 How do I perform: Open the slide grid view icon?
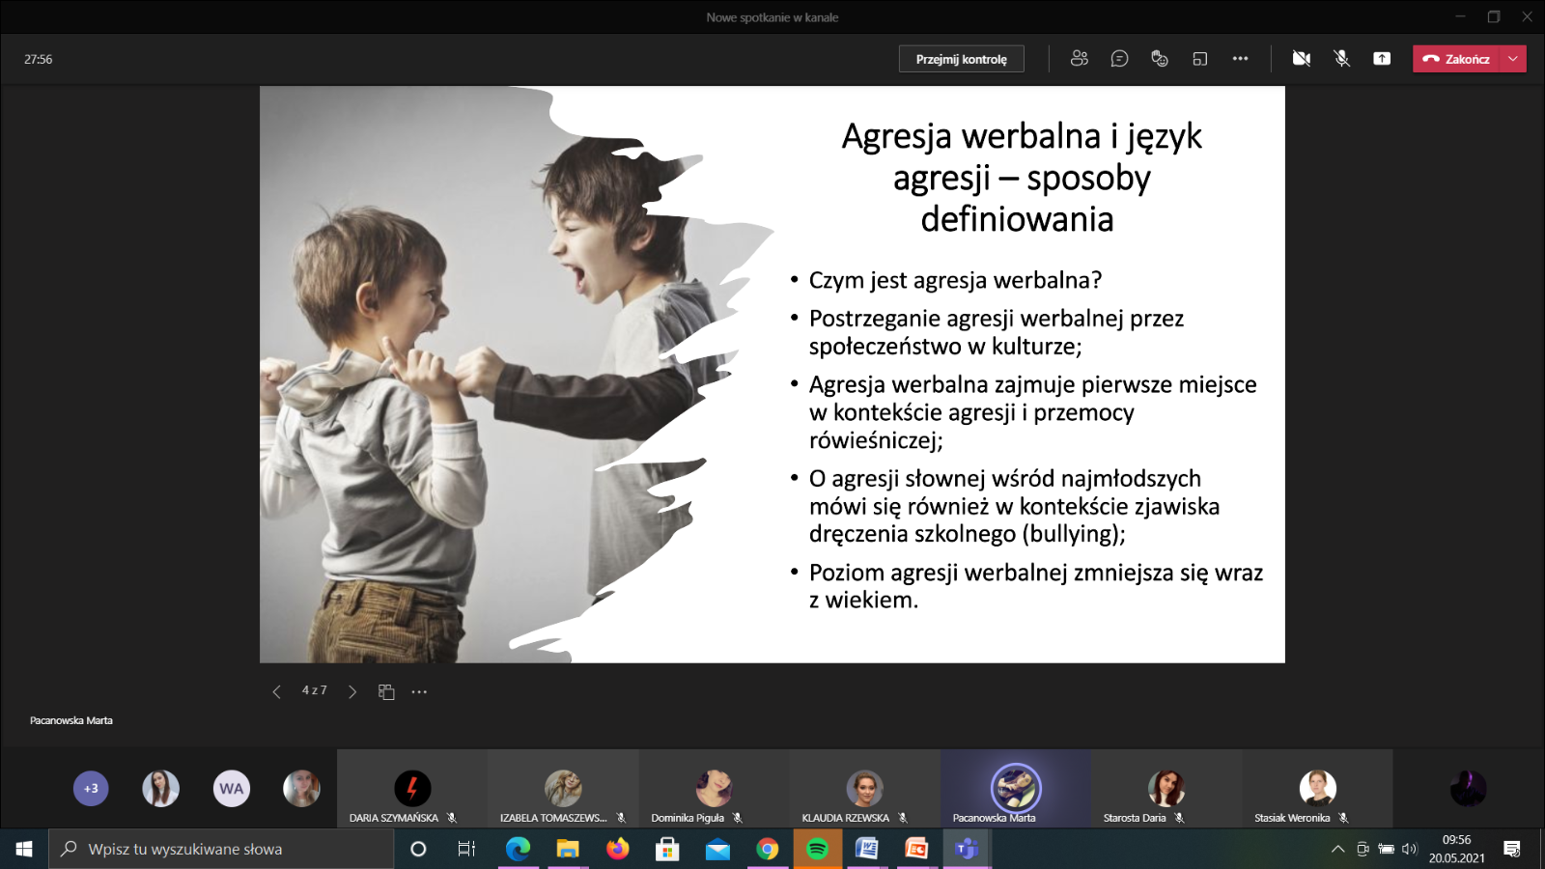[386, 691]
